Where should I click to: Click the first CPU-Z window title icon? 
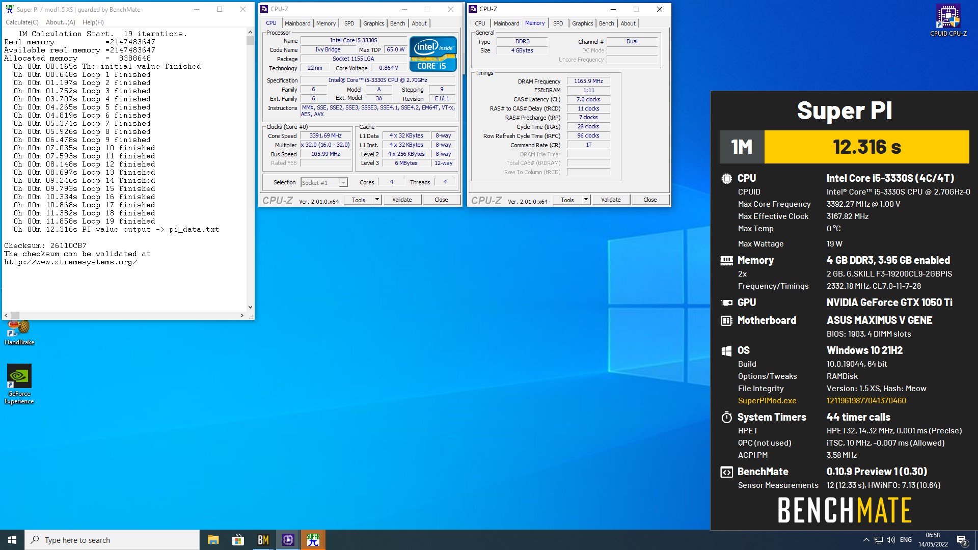[264, 9]
